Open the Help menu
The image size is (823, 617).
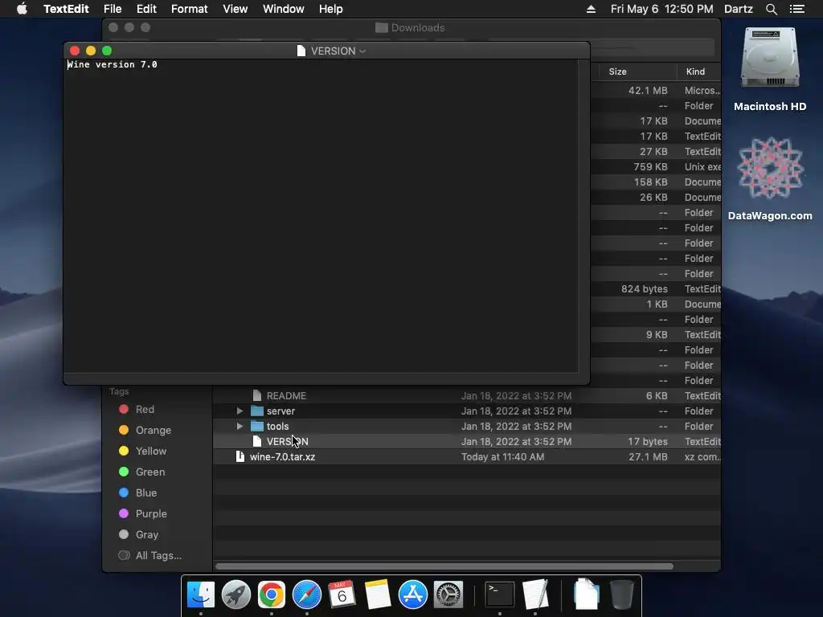pyautogui.click(x=330, y=9)
